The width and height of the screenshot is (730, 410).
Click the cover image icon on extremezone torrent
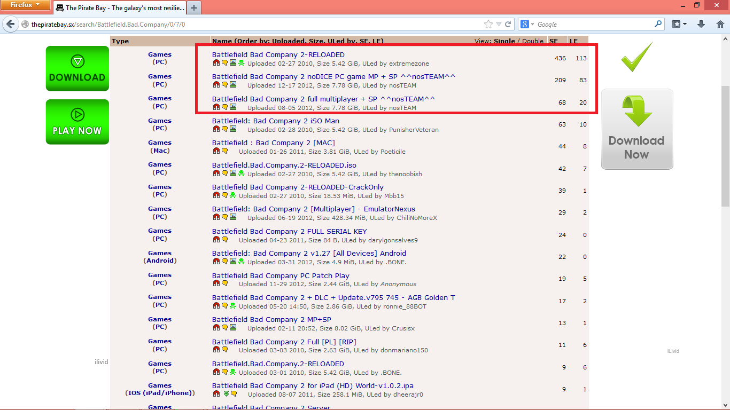pyautogui.click(x=233, y=63)
